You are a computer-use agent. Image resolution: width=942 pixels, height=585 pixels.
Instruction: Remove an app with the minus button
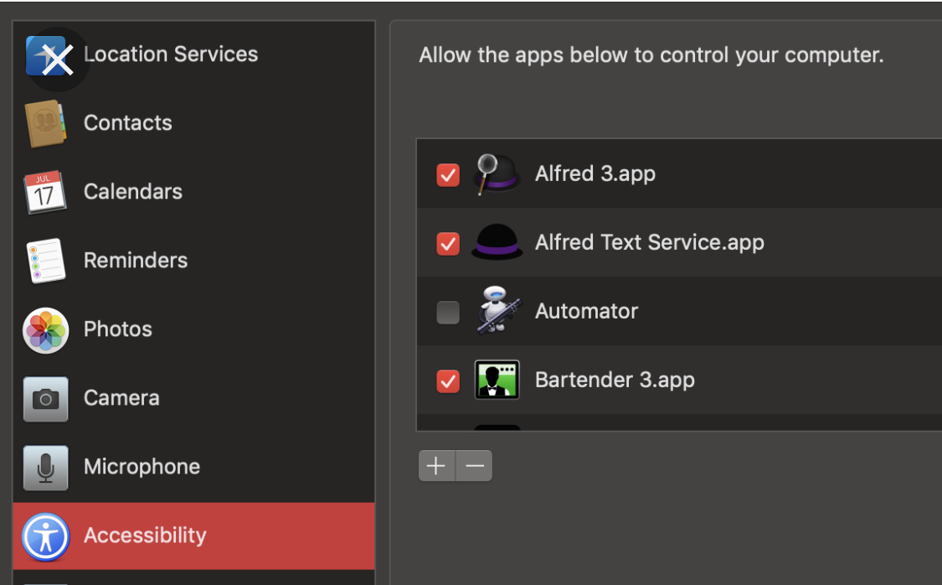[475, 465]
